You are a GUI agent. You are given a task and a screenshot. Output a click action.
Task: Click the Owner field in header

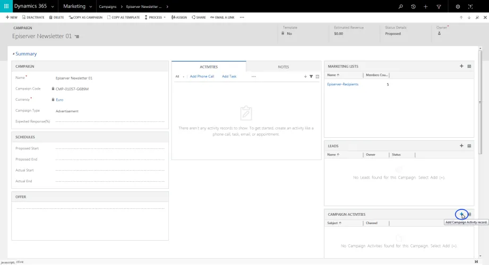tap(440, 33)
